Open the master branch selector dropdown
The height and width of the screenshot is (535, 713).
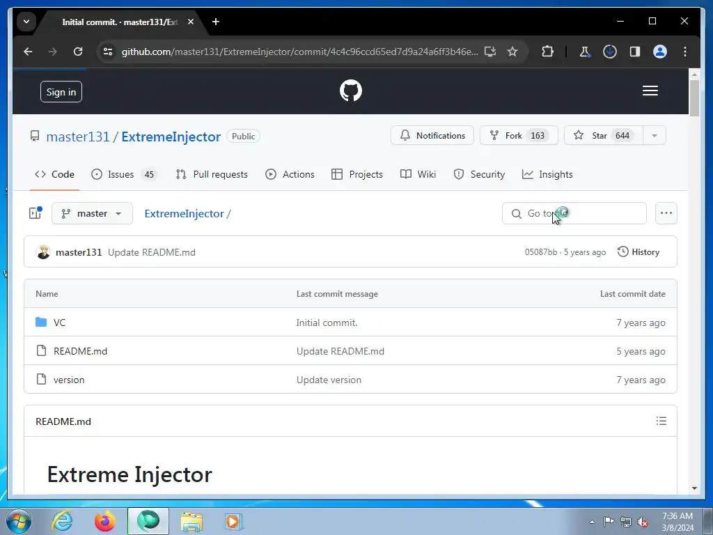93,213
